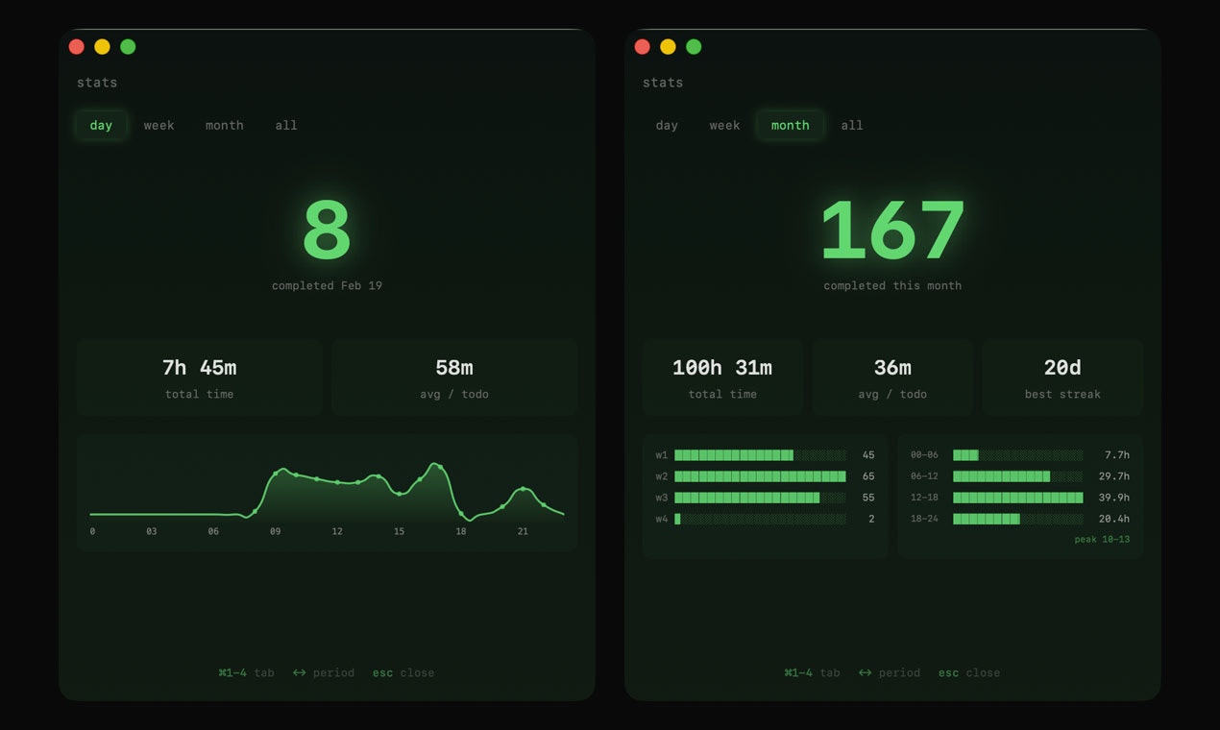This screenshot has width=1220, height=730.
Task: Click the active month tab in right window
Action: (790, 125)
